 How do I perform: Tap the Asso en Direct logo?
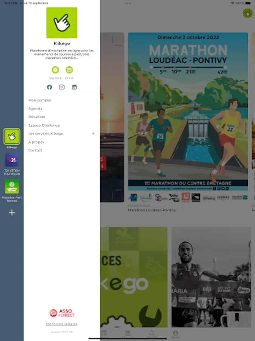coord(62,313)
